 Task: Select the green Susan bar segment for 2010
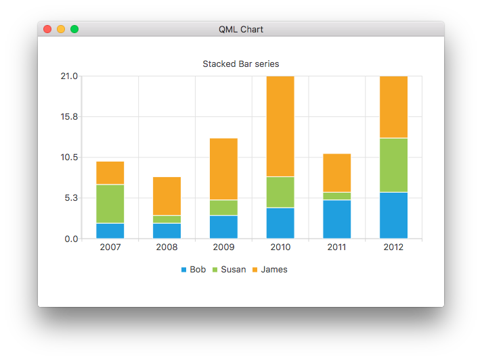(280, 192)
